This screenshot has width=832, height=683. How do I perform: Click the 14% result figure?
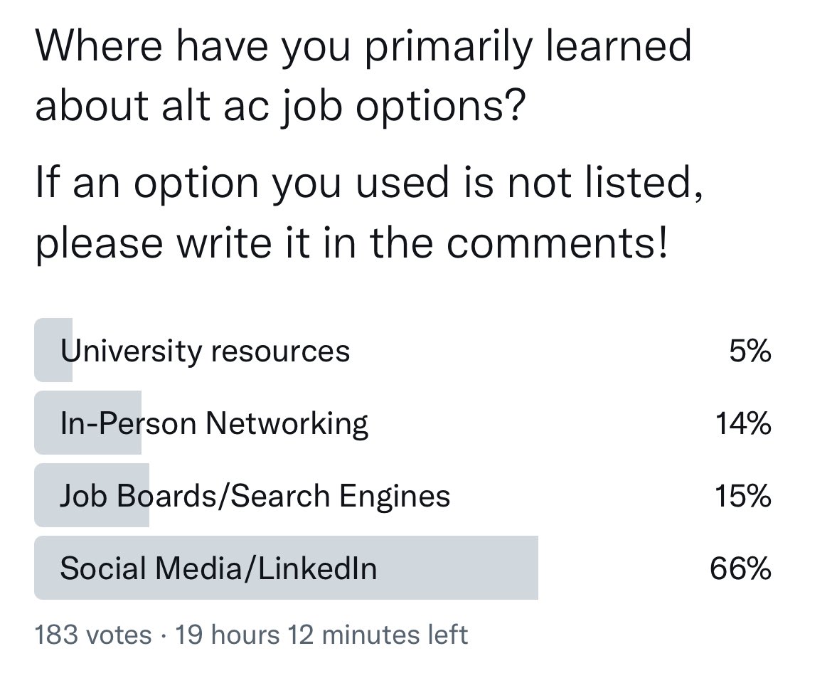pyautogui.click(x=743, y=424)
